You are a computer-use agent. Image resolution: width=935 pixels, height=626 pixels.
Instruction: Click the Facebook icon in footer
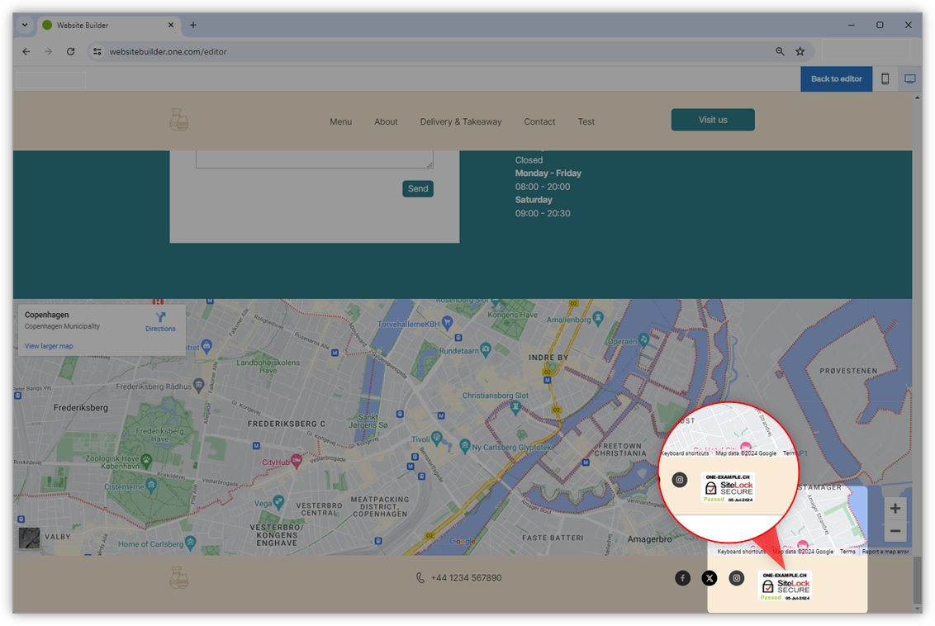[682, 578]
